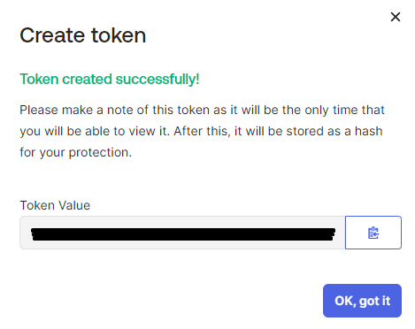The image size is (415, 329).
Task: Click the Token Value field label
Action: tap(55, 205)
